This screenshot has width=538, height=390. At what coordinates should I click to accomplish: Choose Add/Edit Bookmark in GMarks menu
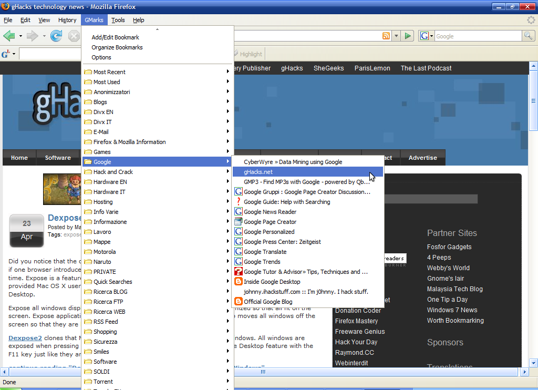point(158,37)
